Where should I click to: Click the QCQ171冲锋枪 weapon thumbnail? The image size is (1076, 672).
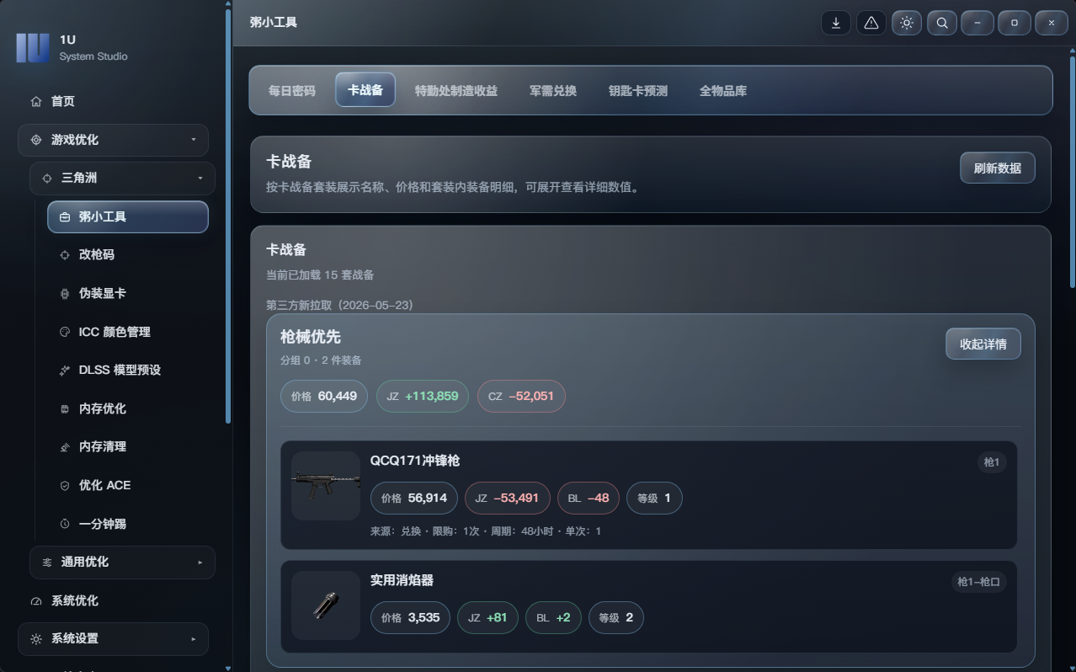point(326,486)
